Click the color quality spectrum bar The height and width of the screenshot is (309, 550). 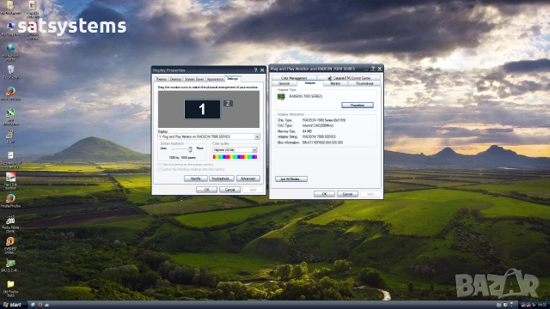point(235,157)
